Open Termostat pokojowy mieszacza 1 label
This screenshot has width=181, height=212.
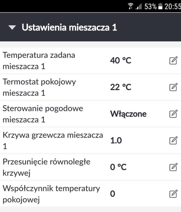40,87
